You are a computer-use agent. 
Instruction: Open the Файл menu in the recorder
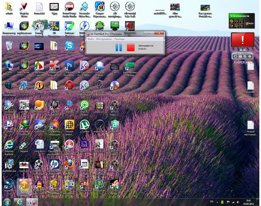tap(90, 39)
